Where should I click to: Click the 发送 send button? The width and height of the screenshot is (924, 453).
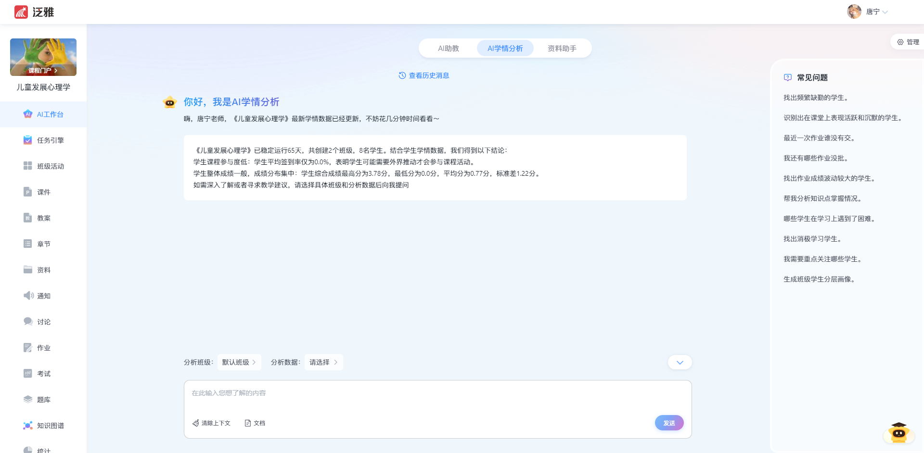[x=669, y=423]
